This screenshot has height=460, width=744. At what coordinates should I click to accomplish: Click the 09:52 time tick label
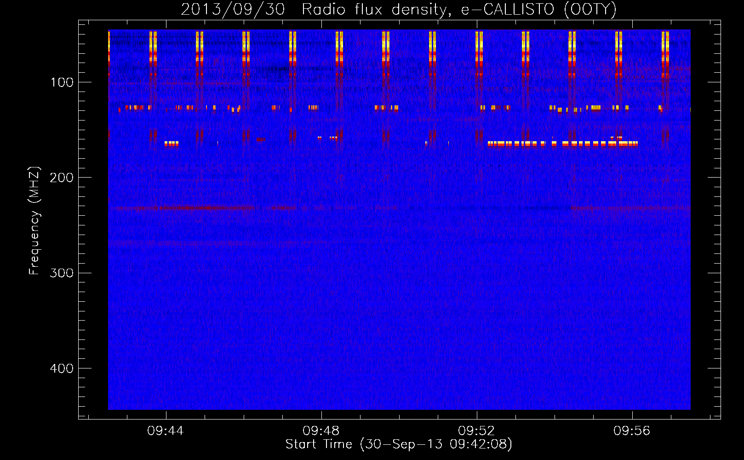476,431
